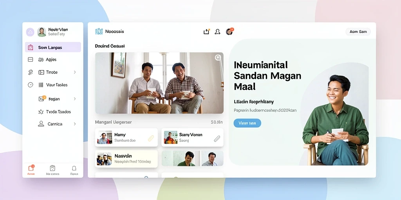Click the hero photo of smiling man
The width and height of the screenshot is (401, 200).
point(335,120)
